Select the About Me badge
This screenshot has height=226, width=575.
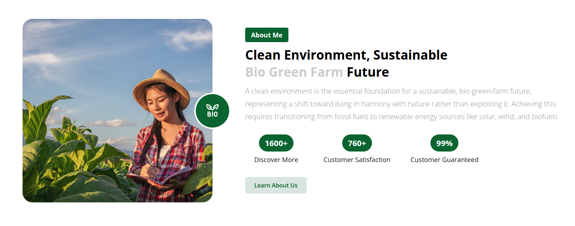tap(267, 35)
